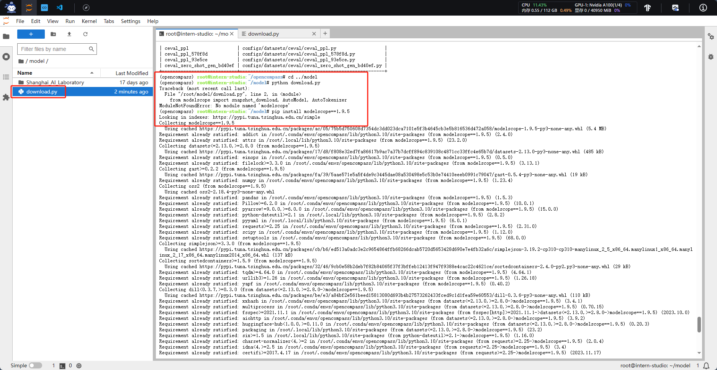Close the download.py tab
This screenshot has height=370, width=717.
click(x=314, y=34)
